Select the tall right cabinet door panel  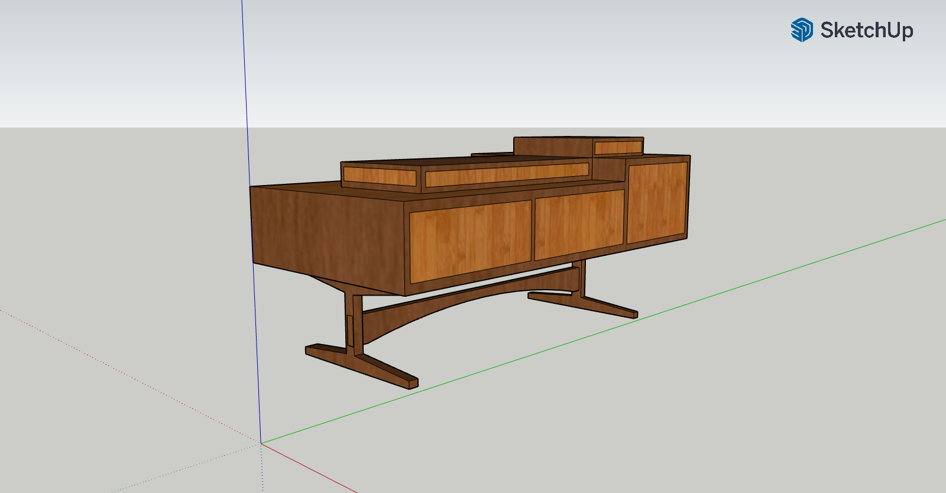657,202
